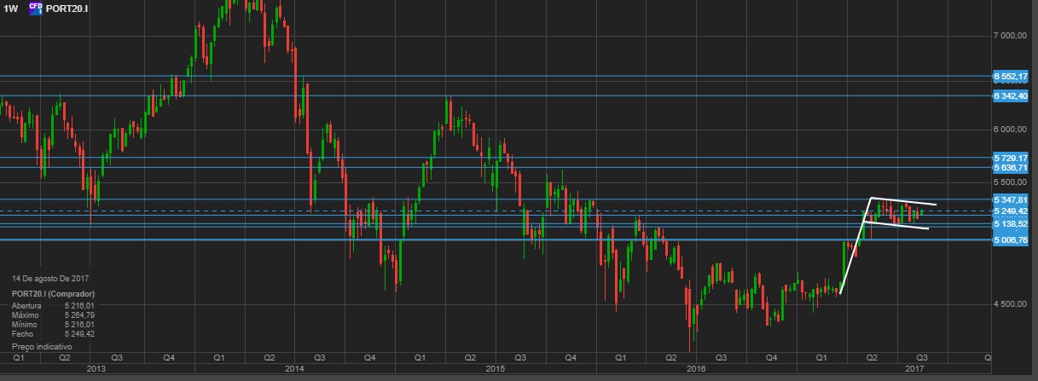Click the Q3 quarter marker of 2016

coord(721,357)
